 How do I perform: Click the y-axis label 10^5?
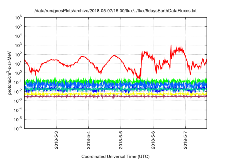point(18,27)
